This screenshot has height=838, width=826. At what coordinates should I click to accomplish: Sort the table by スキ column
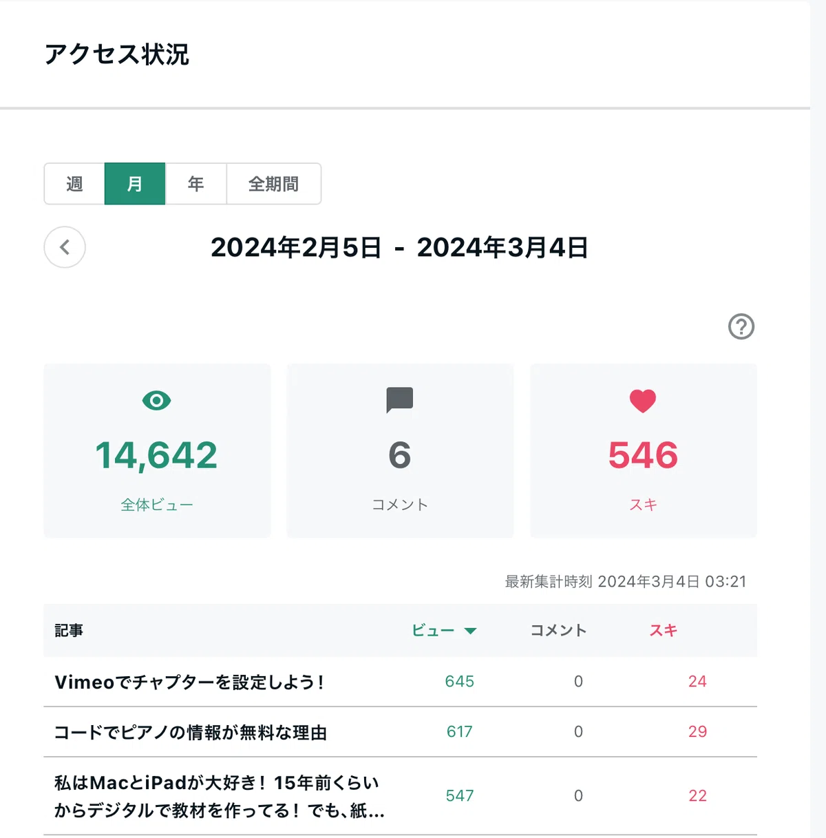tap(664, 630)
